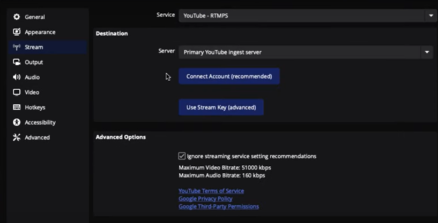The image size is (438, 223).
Task: Click the YouTube - RTMPS service combo box
Action: tap(307, 16)
